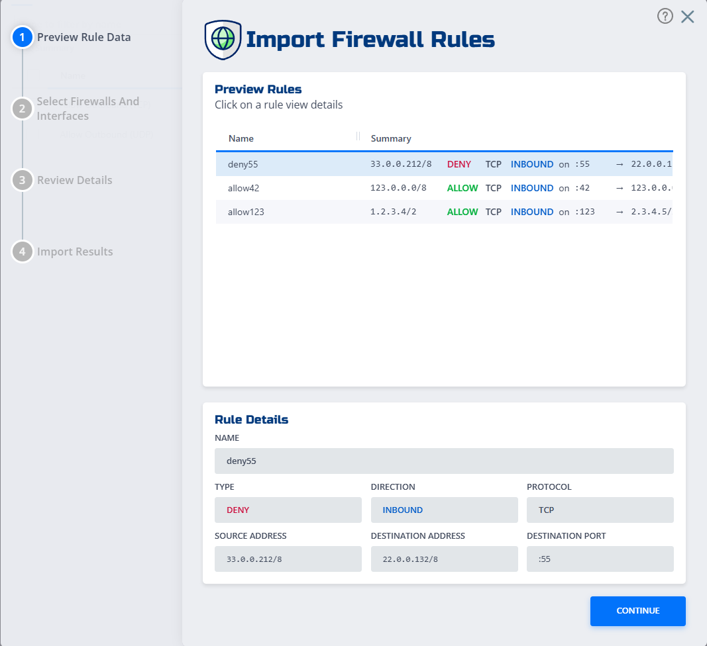Click the step 4 numbered circle
The image size is (707, 646).
pyautogui.click(x=23, y=252)
